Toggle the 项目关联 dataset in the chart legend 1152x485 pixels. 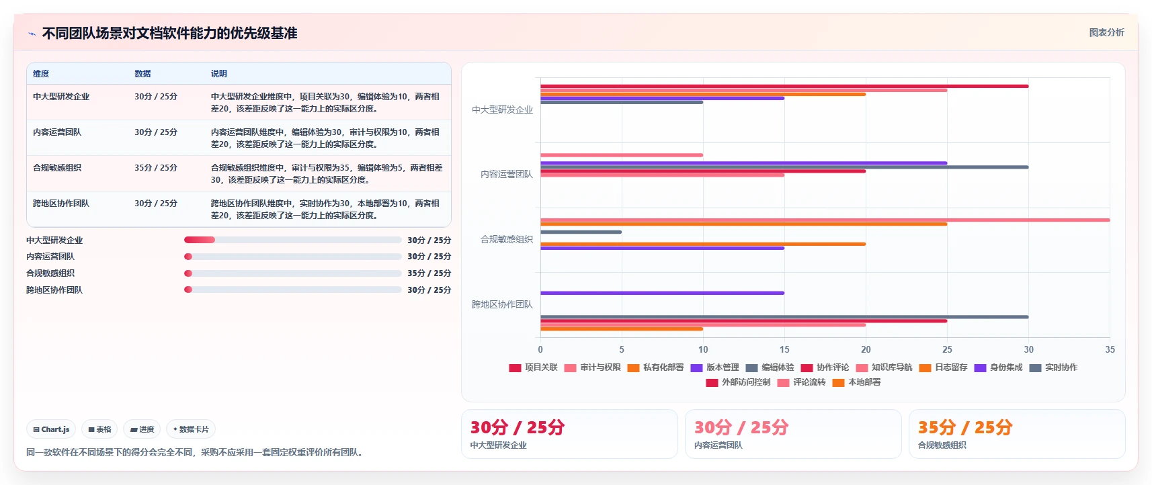click(533, 367)
